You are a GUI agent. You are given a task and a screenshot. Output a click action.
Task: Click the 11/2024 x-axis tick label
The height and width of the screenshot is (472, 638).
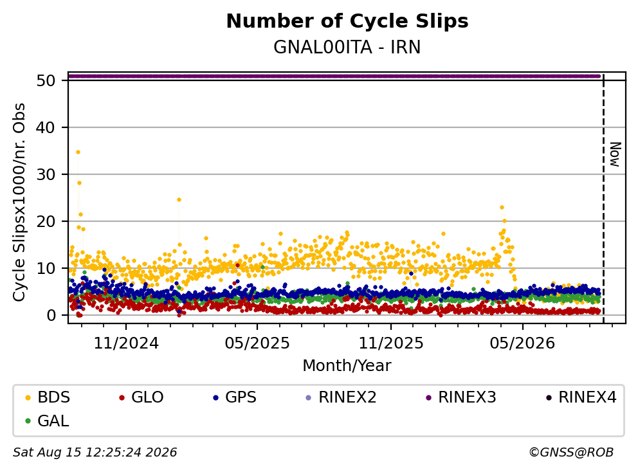(x=126, y=343)
